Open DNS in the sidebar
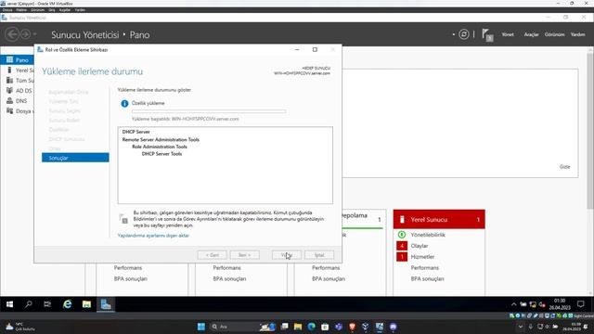Image resolution: width=594 pixels, height=334 pixels. 17,101
